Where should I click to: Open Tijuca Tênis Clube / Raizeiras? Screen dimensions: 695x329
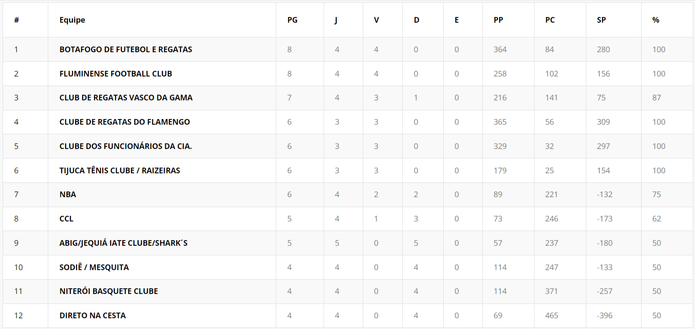pyautogui.click(x=120, y=171)
